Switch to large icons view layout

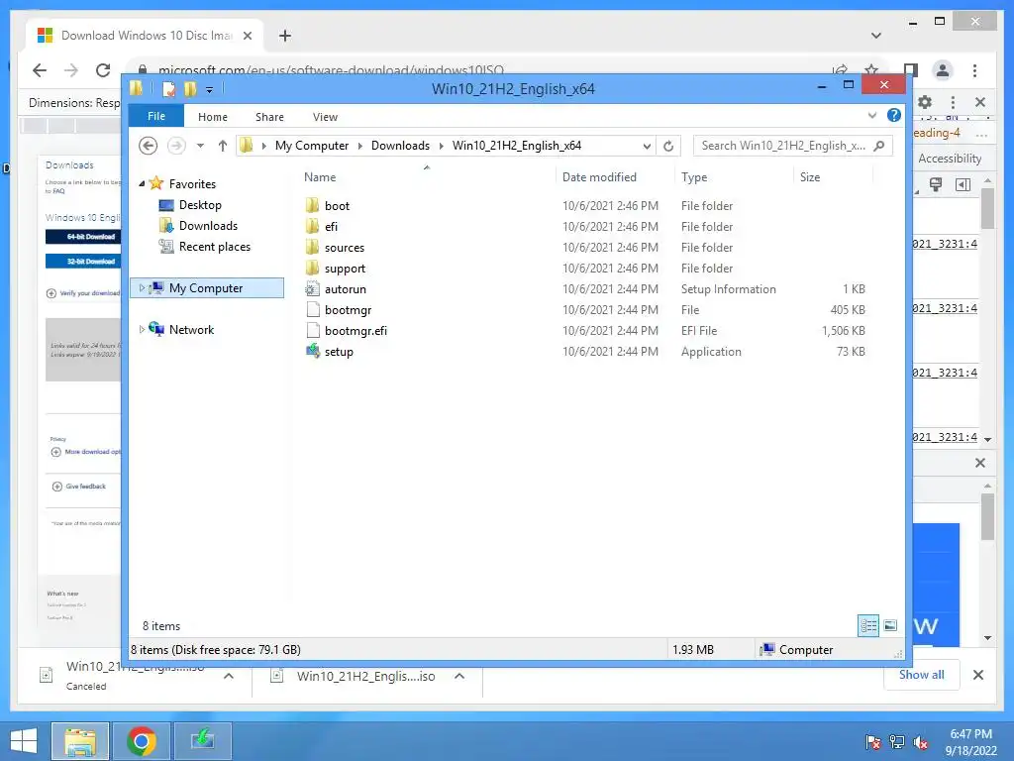click(x=890, y=625)
